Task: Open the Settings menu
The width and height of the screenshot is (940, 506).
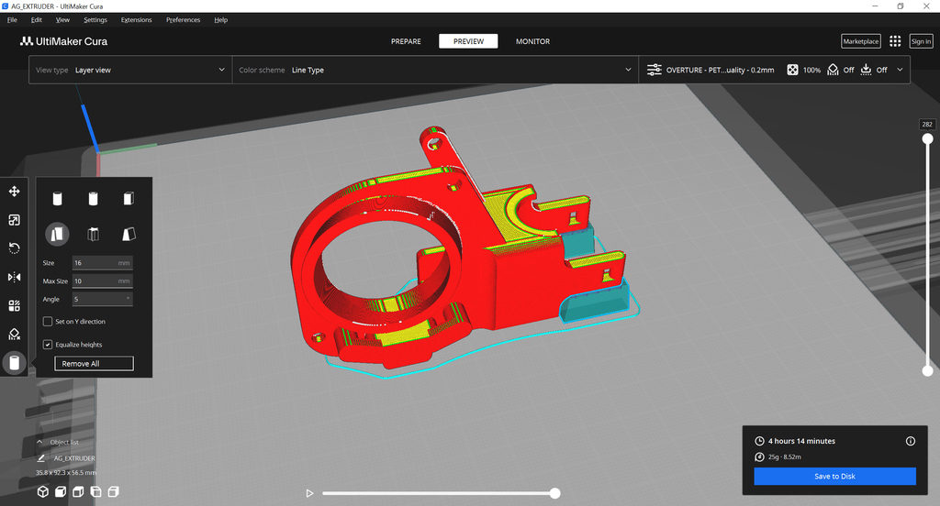Action: tap(95, 20)
